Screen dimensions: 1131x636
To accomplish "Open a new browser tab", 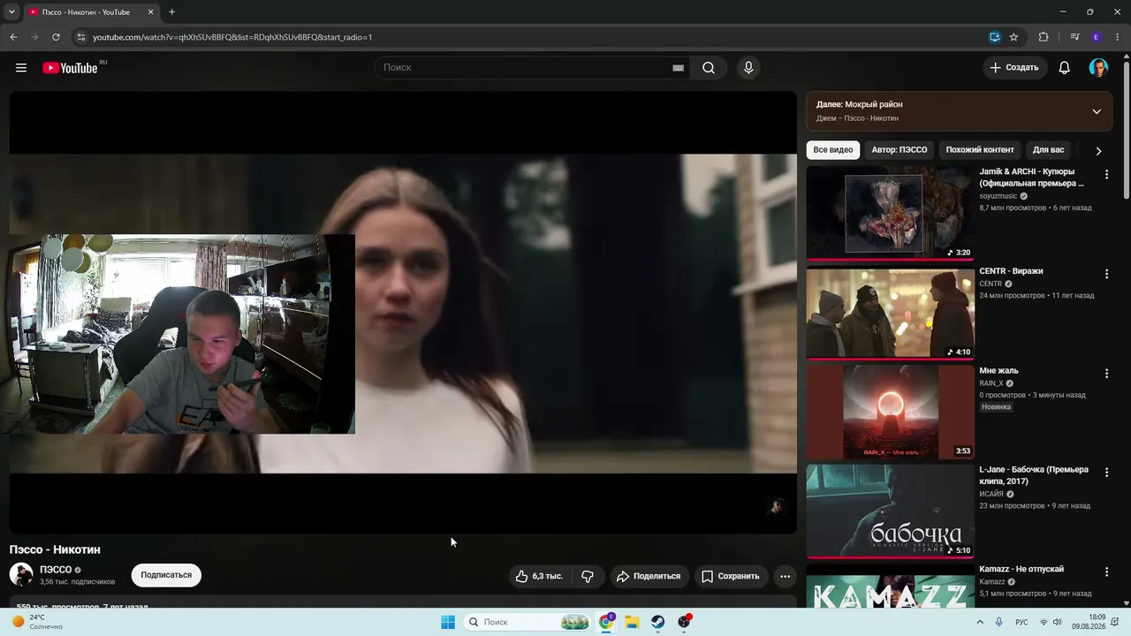I will [x=171, y=12].
